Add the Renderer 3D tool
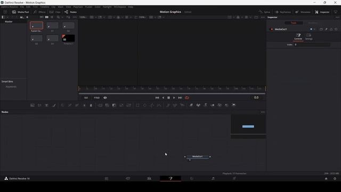This screenshot has height=192, width=341. tap(234, 105)
